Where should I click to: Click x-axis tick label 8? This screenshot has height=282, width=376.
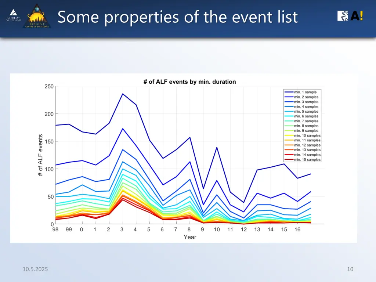[x=189, y=229]
